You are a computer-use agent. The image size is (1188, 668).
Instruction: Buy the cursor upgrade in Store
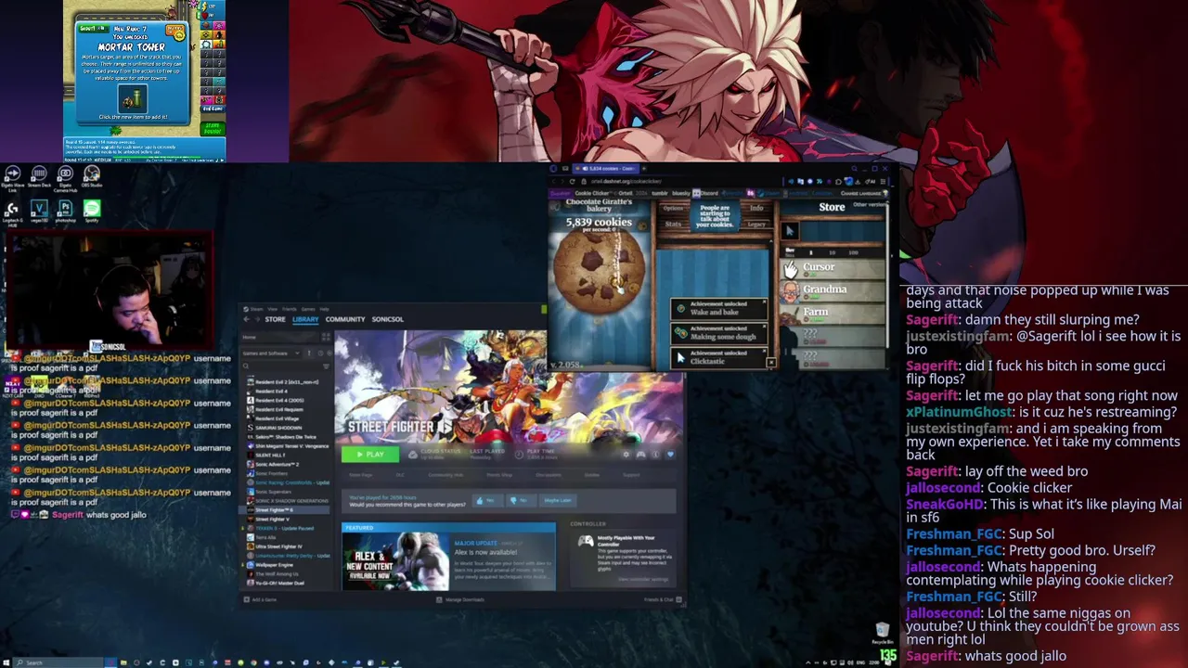click(x=790, y=231)
